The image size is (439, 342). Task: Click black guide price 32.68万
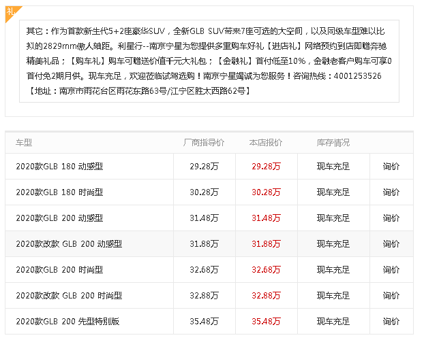coord(204,270)
